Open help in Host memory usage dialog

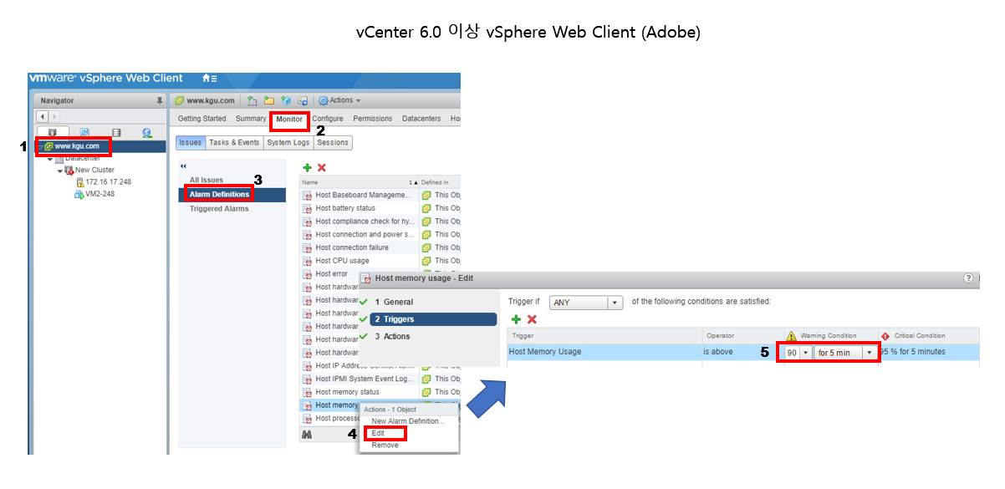click(x=968, y=278)
